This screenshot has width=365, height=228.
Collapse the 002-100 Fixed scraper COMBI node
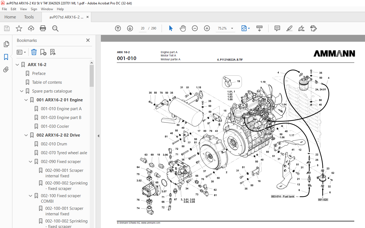[31, 196]
